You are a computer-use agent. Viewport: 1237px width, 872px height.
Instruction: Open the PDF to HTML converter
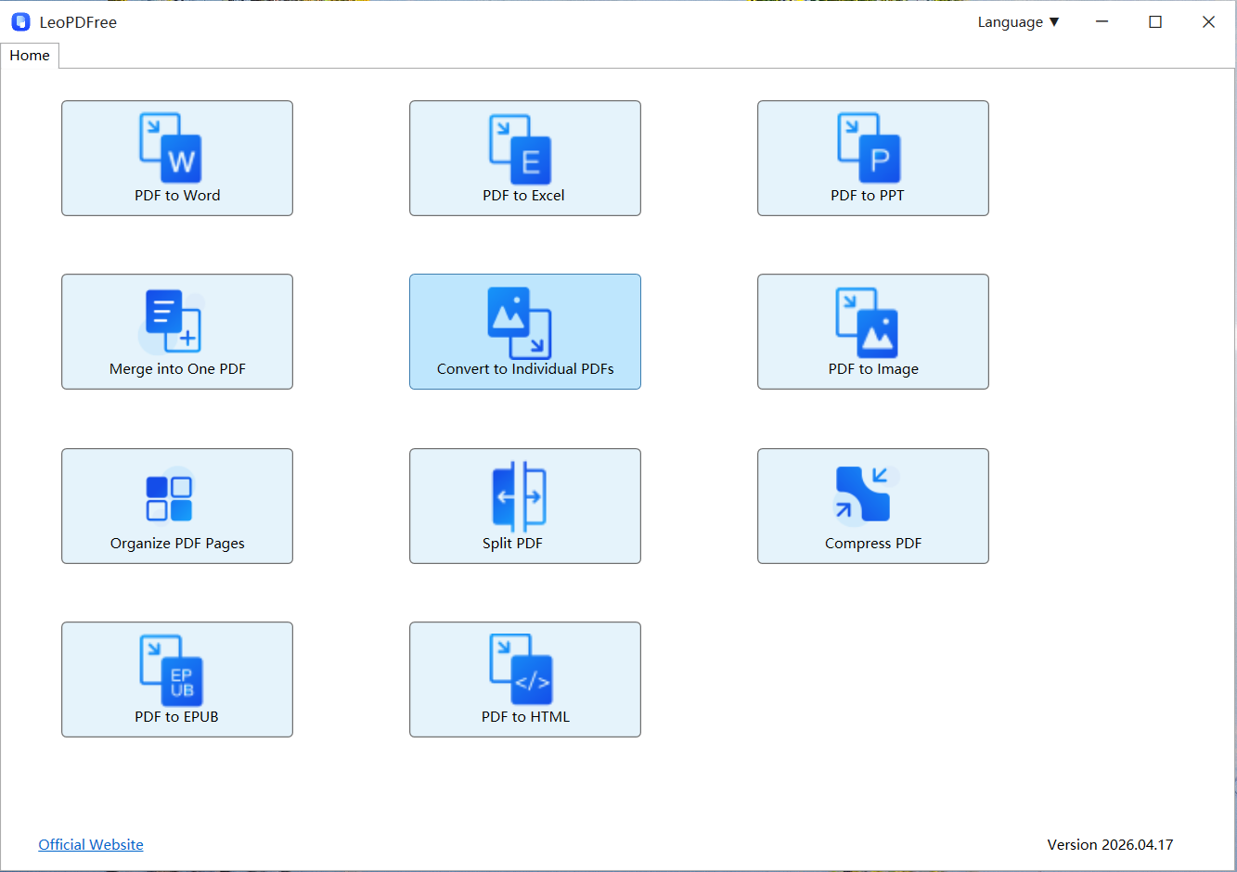525,680
